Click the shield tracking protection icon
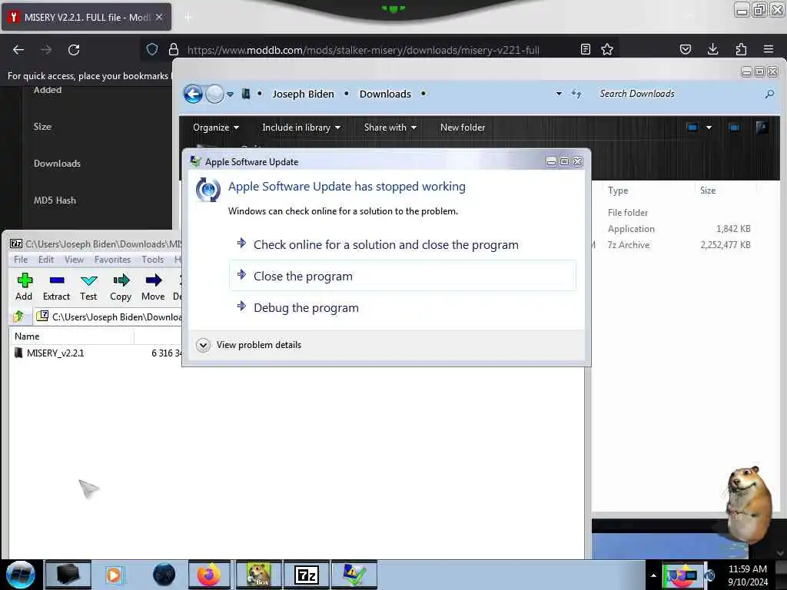Viewport: 787px width, 590px height. coord(152,49)
